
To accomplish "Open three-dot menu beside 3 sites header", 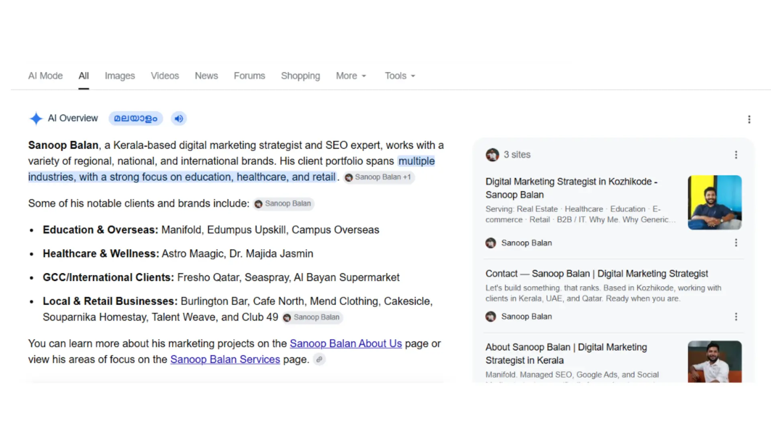I will coord(736,155).
